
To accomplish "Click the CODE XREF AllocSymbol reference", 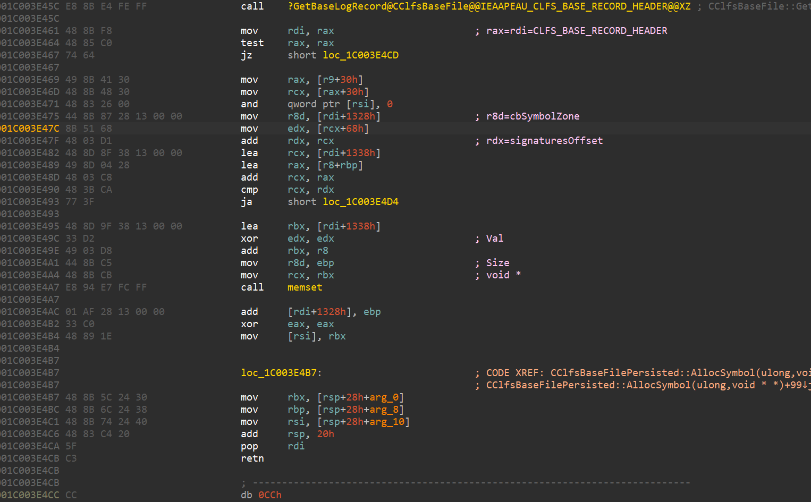I will click(643, 373).
